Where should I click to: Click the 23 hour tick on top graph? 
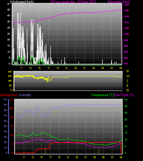click(x=76, y=68)
